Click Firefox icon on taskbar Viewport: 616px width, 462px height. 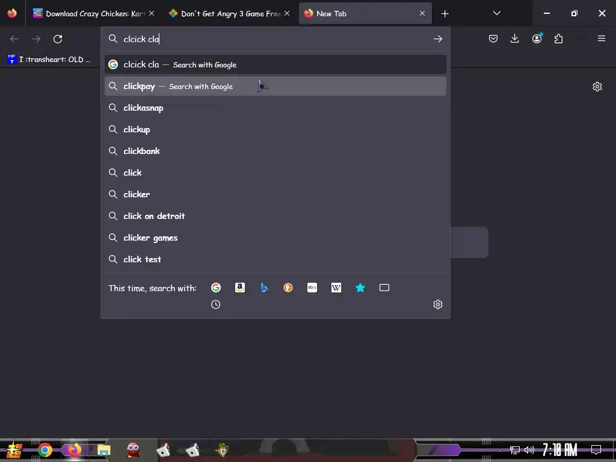[x=74, y=450]
